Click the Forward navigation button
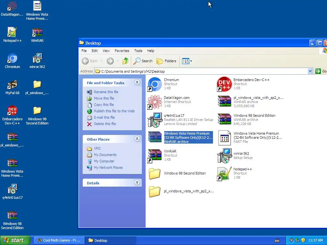This screenshot has width=327, height=245. pos(110,61)
